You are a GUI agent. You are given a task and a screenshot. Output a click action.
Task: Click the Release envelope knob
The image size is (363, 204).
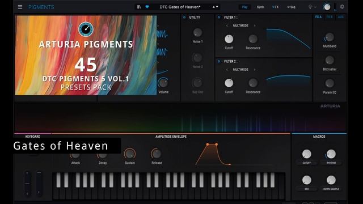(157, 154)
